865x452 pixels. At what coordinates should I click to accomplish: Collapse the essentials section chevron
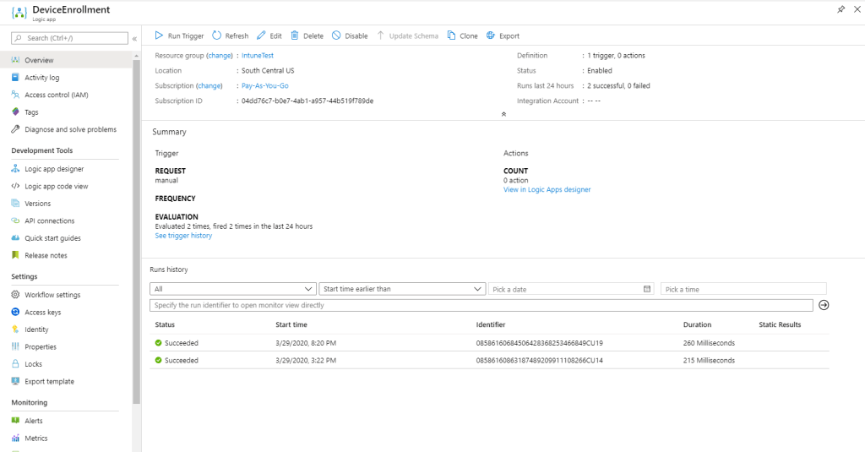click(x=503, y=113)
